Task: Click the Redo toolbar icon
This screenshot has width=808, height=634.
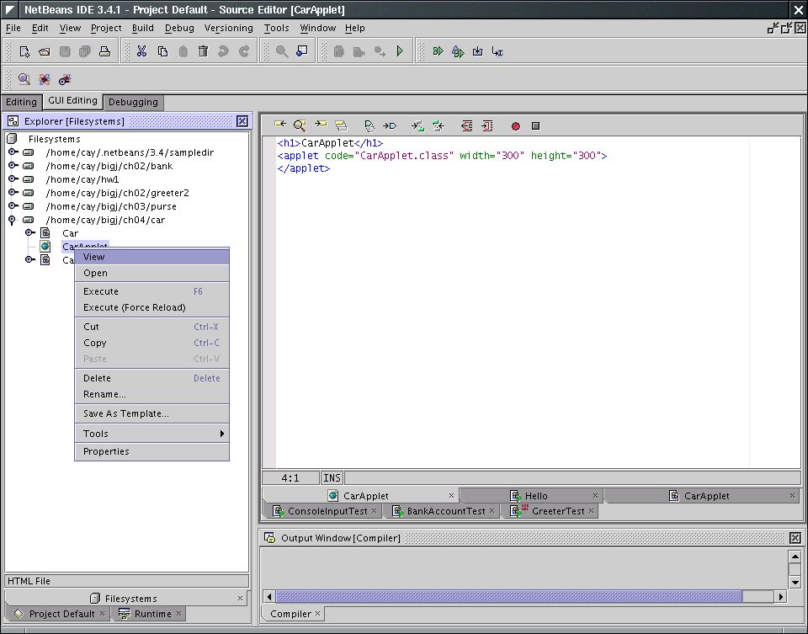Action: 244,51
